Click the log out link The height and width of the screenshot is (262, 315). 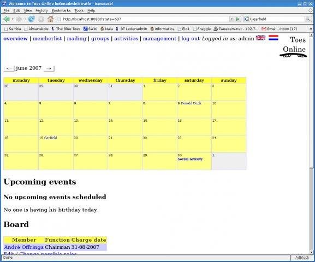point(191,38)
